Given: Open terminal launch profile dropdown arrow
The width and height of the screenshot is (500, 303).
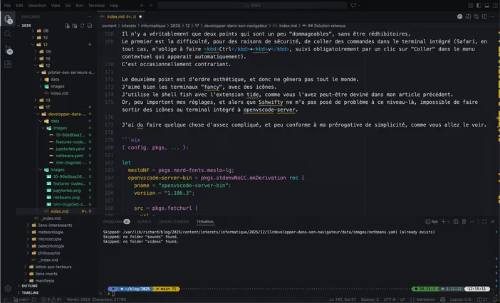Looking at the screenshot, I should click(x=448, y=221).
